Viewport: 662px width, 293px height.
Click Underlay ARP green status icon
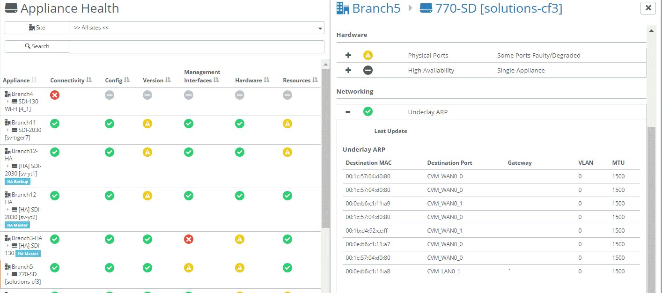[x=368, y=111]
